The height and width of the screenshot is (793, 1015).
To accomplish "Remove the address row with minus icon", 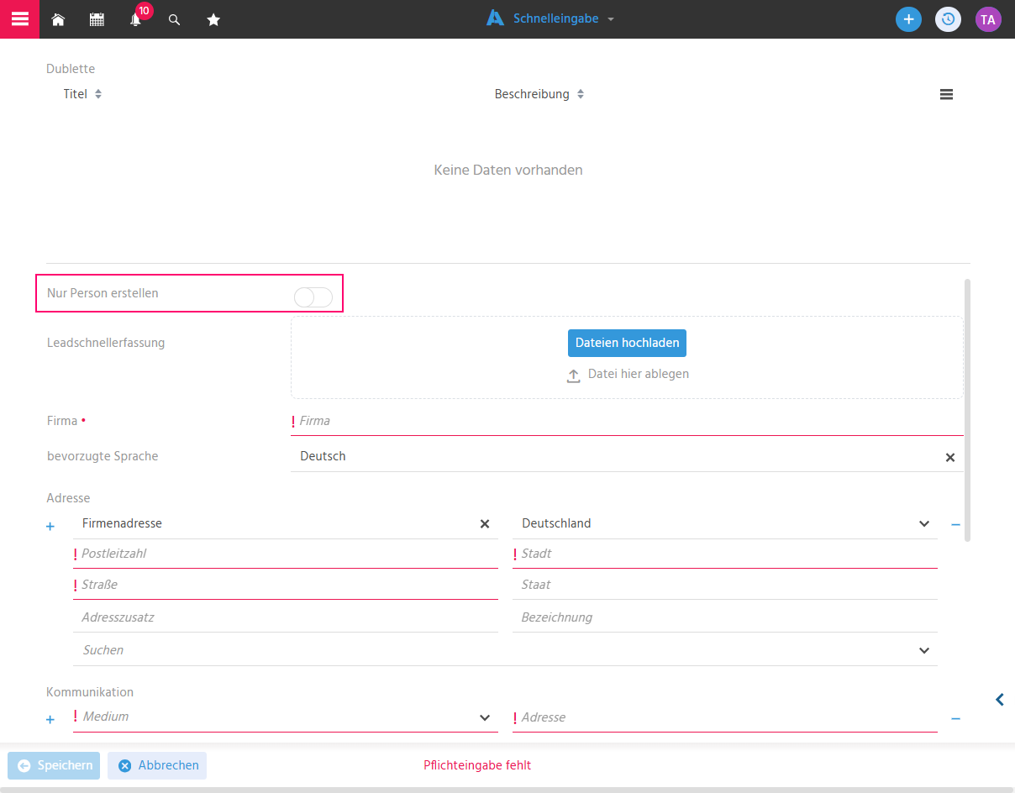I will [955, 524].
